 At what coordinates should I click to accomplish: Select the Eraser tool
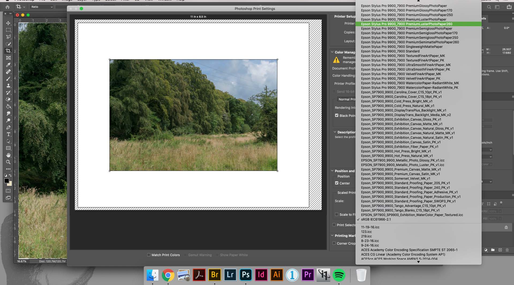(8, 99)
